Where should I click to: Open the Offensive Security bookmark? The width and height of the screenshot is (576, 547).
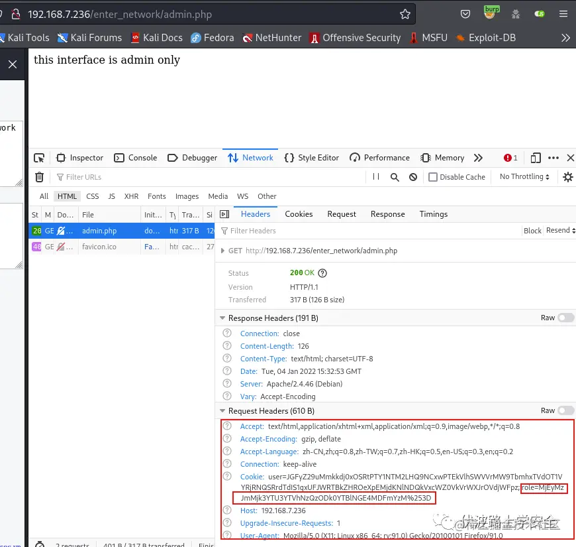[355, 38]
